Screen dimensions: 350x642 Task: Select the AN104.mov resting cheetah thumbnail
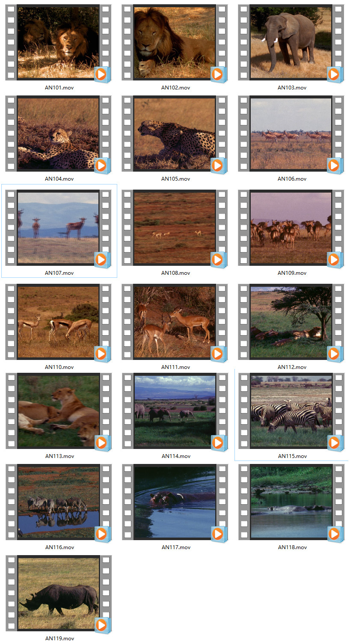point(58,133)
